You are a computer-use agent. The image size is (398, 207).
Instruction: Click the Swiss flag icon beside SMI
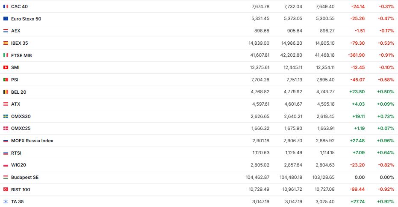6,67
